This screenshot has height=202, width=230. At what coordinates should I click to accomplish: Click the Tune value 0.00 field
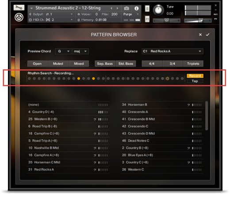(x=170, y=14)
